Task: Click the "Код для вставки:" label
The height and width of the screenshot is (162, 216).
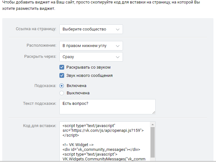Action: coord(39,126)
